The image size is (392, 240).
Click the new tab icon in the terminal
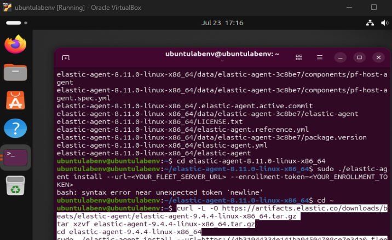coord(66,58)
